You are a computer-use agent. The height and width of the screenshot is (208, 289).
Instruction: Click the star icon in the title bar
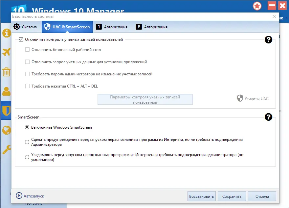click(257, 6)
